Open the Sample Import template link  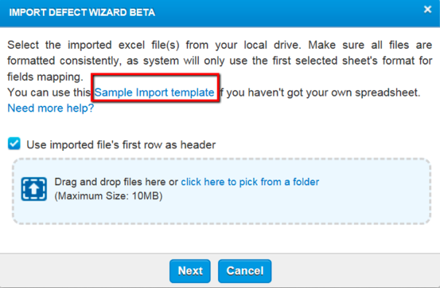[154, 93]
